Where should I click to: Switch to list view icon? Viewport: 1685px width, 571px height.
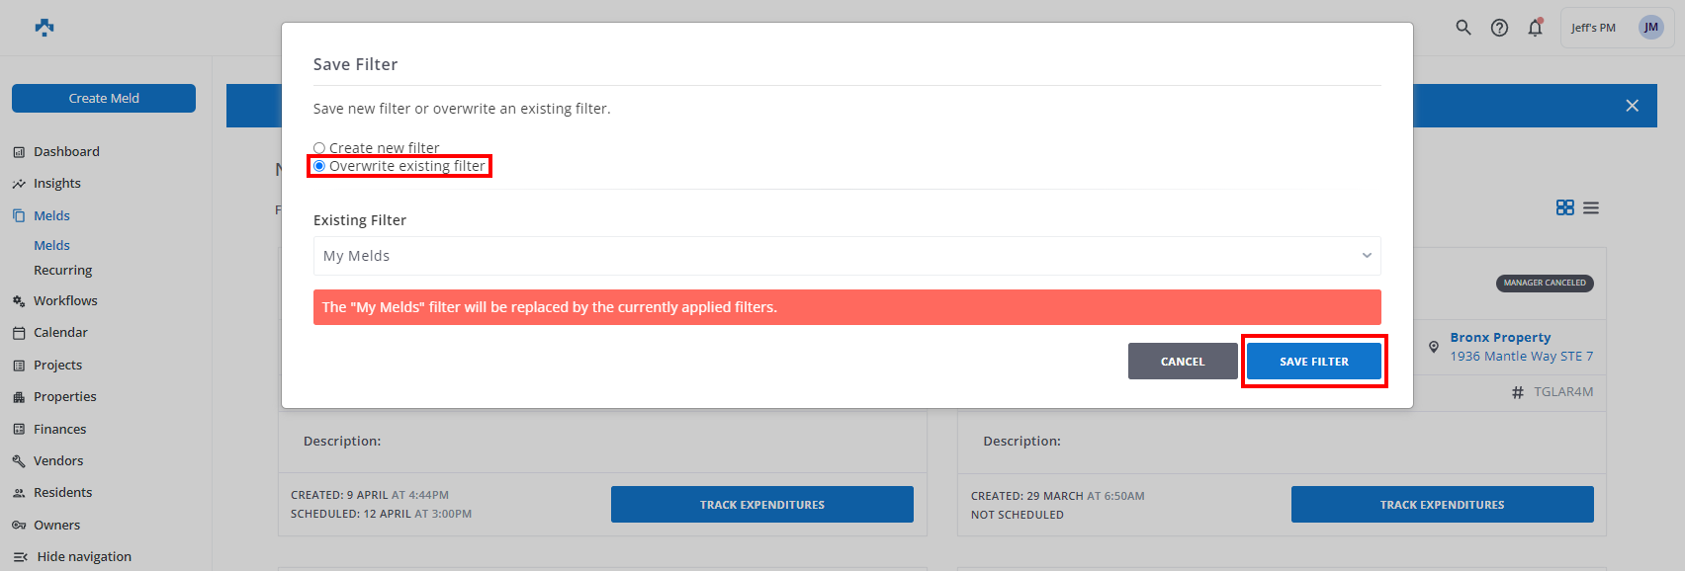(1591, 207)
